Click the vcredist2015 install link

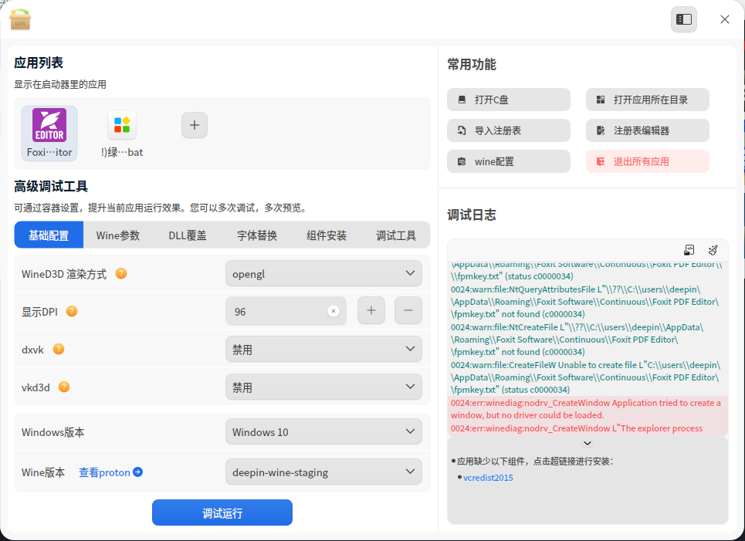coord(488,478)
